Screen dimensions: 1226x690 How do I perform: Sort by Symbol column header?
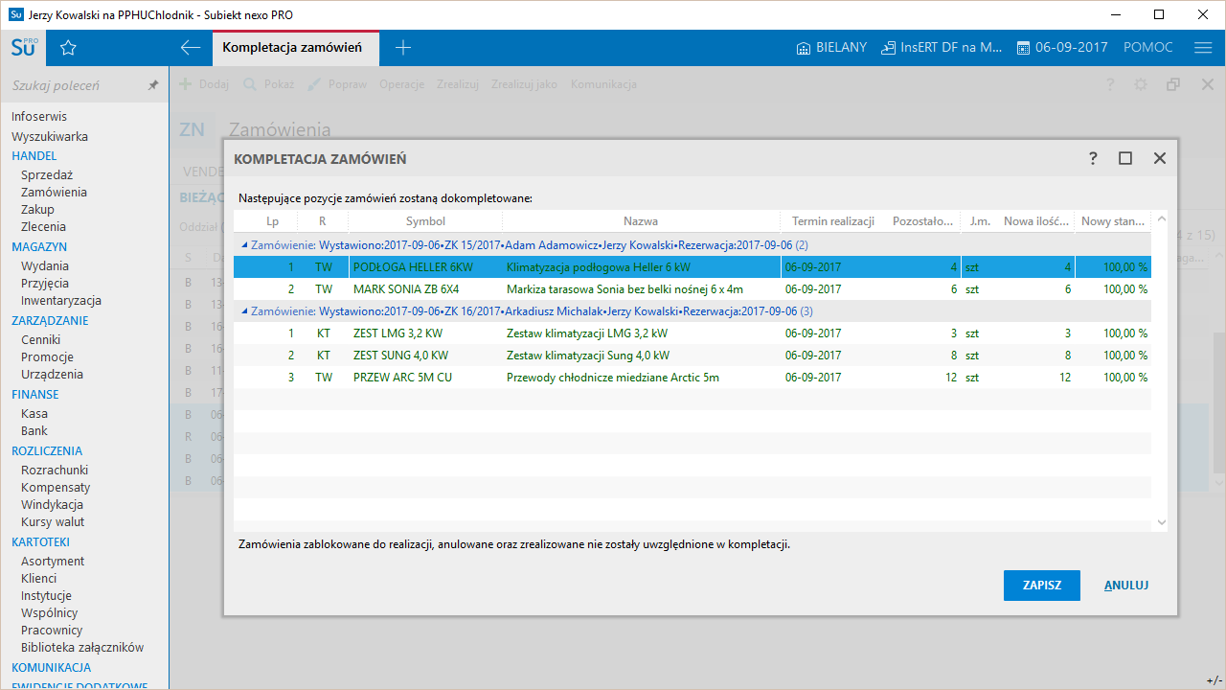tap(425, 221)
